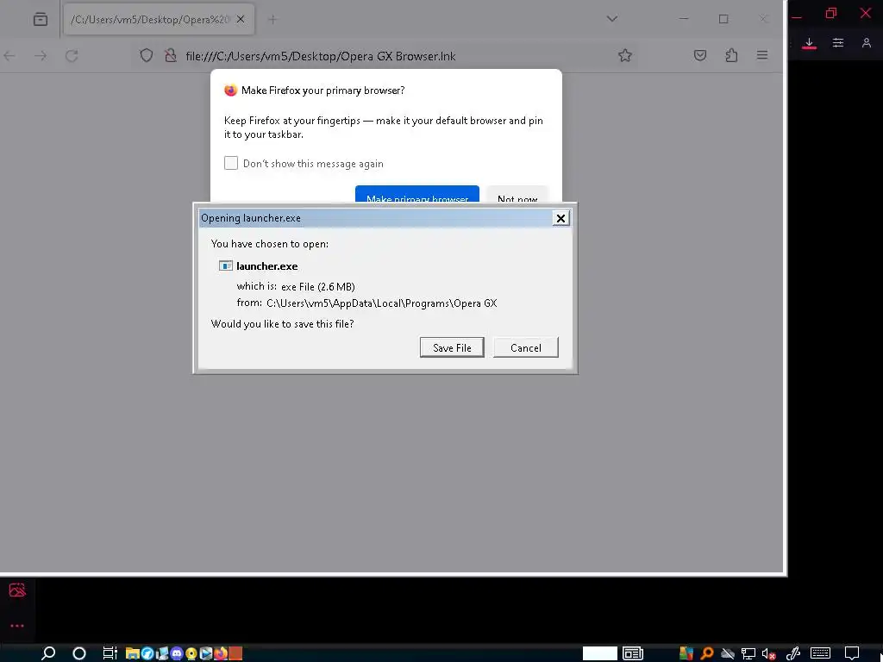Click the muted volume tray icon

tap(768, 653)
